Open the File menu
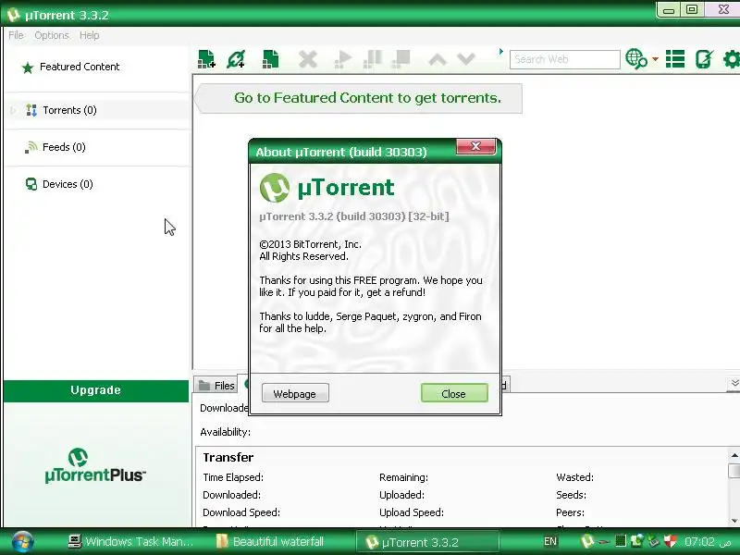Viewport: 740px width, 555px height. coord(16,35)
